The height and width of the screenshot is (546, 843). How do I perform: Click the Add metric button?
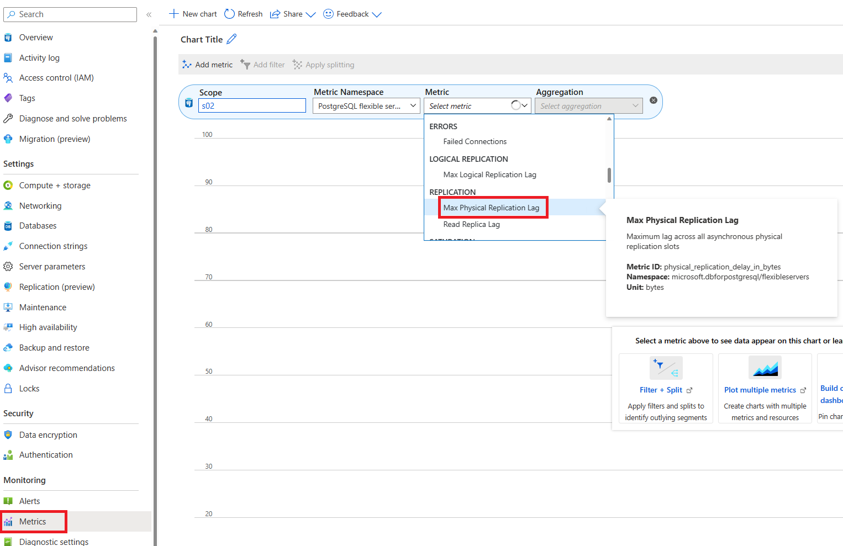tap(208, 65)
